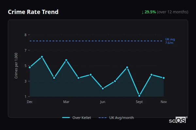
Task: Click the y-axis value 8
Action: click(x=25, y=35)
